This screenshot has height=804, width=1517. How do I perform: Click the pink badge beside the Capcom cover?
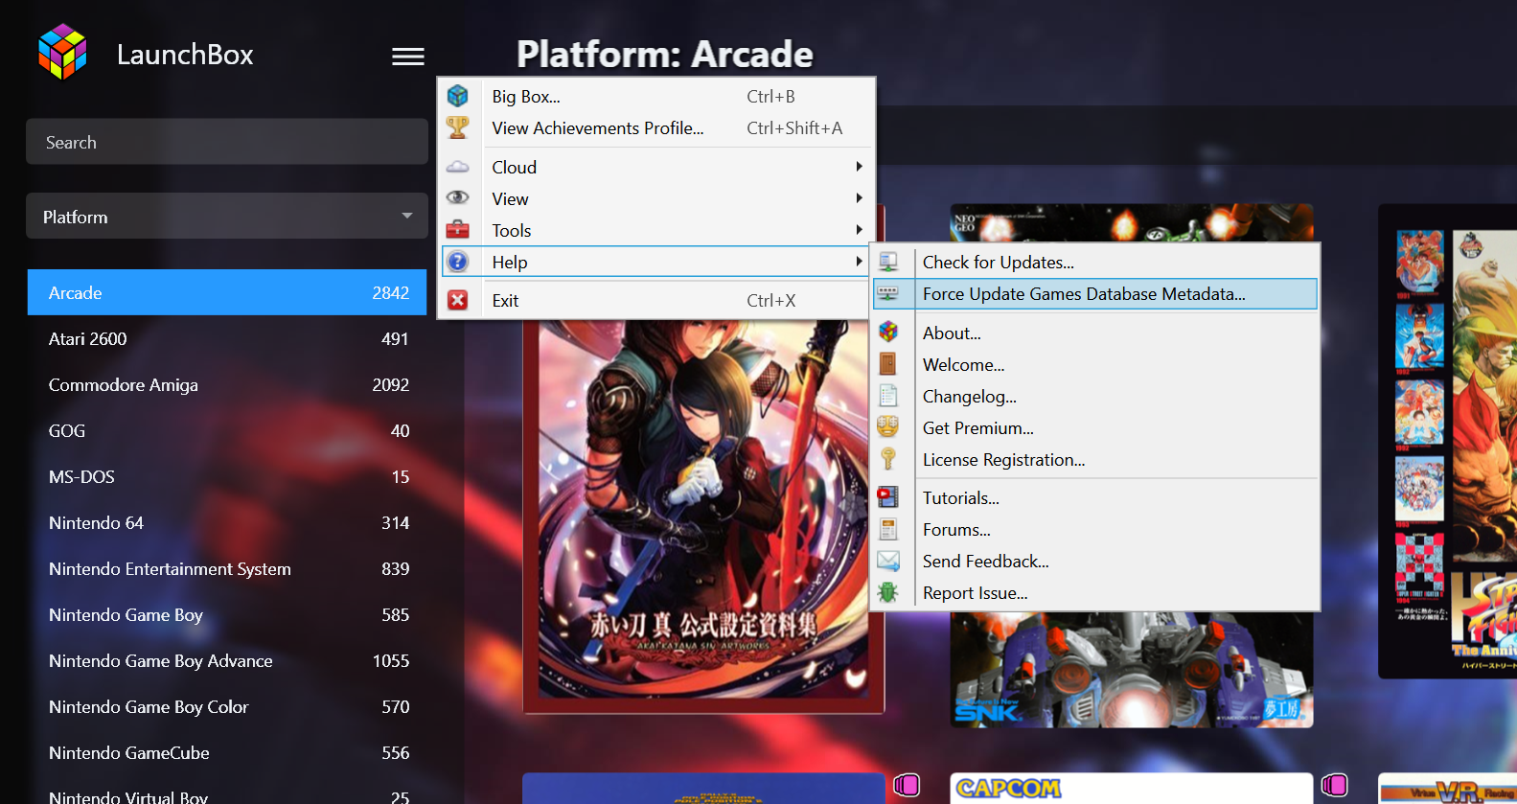point(1334,785)
